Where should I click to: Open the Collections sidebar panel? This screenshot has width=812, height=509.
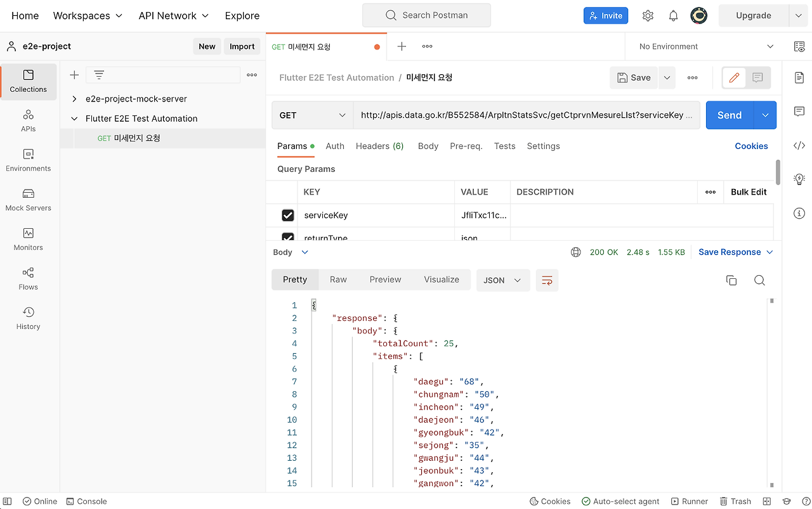[x=29, y=82]
